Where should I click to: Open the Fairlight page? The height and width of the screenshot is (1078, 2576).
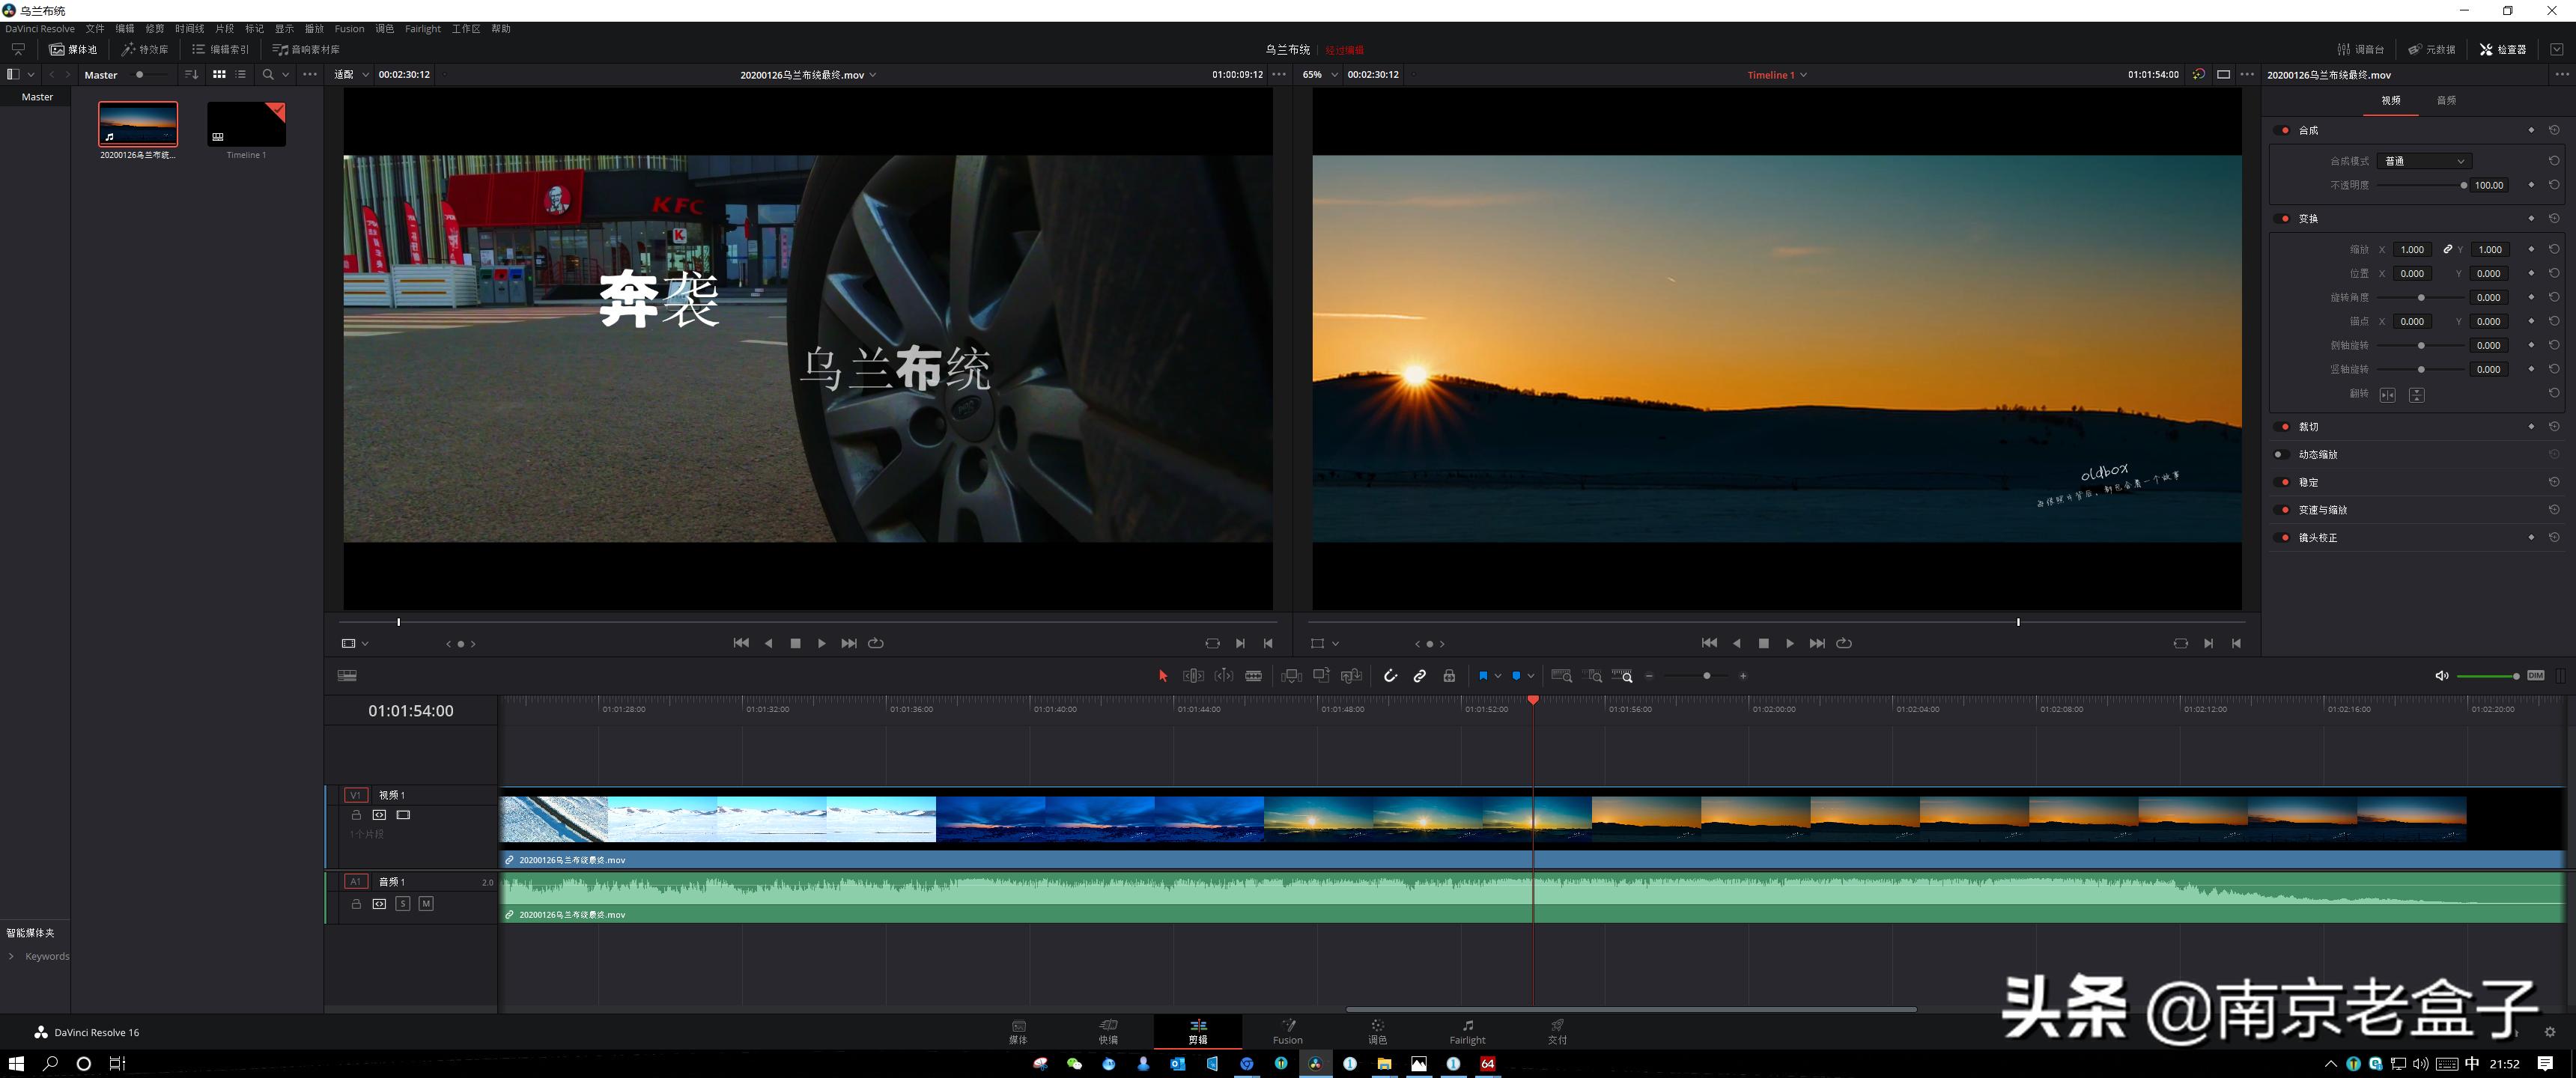point(1467,1031)
